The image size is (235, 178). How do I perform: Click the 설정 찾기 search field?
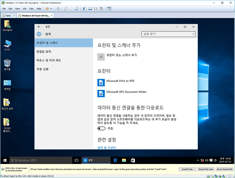[x=168, y=34]
